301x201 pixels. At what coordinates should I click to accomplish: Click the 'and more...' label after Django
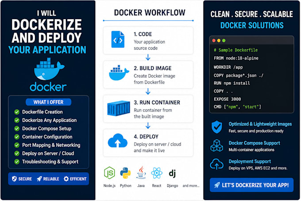191,185
